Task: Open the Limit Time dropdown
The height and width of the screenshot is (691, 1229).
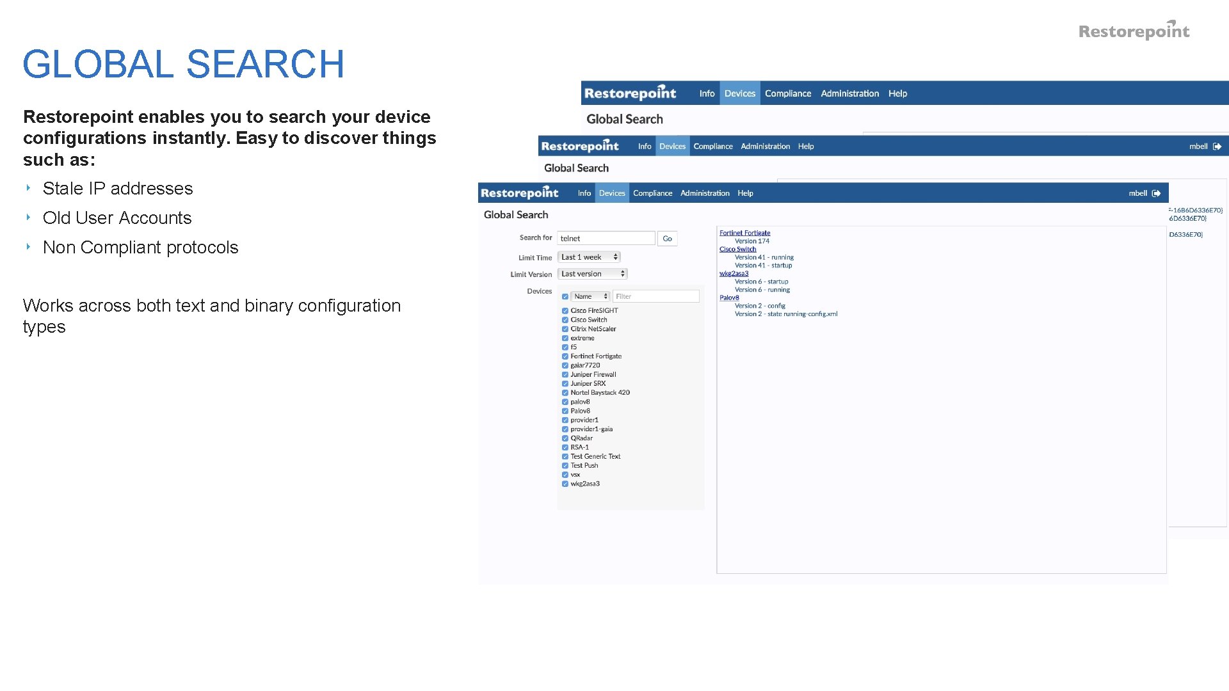Action: [590, 257]
